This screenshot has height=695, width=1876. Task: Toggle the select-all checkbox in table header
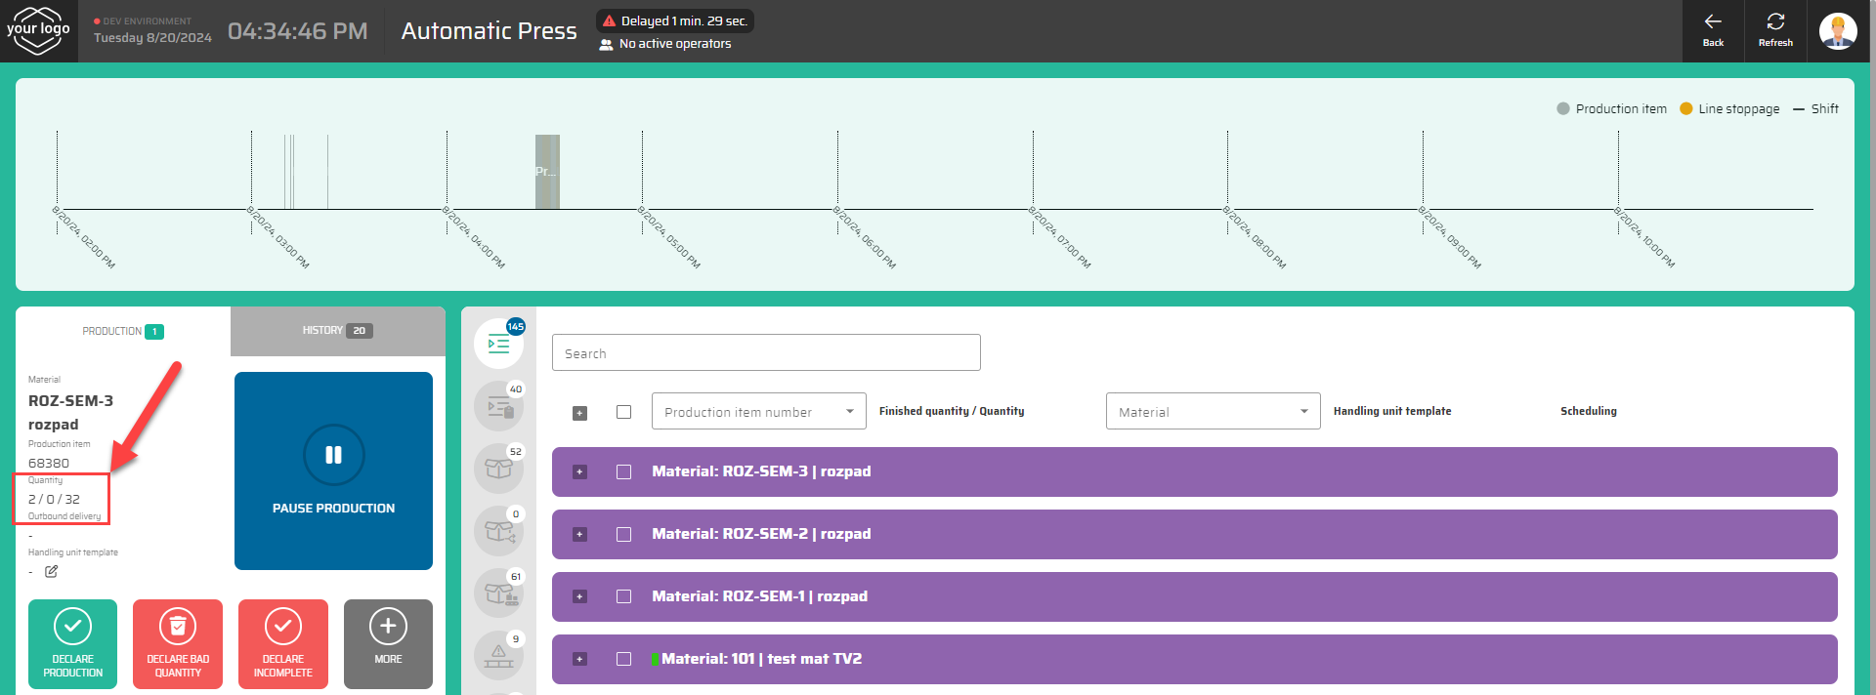pos(624,412)
